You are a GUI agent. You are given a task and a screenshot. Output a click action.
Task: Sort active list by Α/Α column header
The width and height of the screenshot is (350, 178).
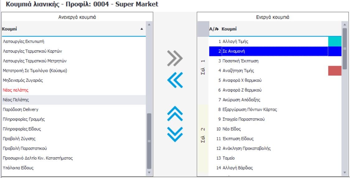[213, 29]
